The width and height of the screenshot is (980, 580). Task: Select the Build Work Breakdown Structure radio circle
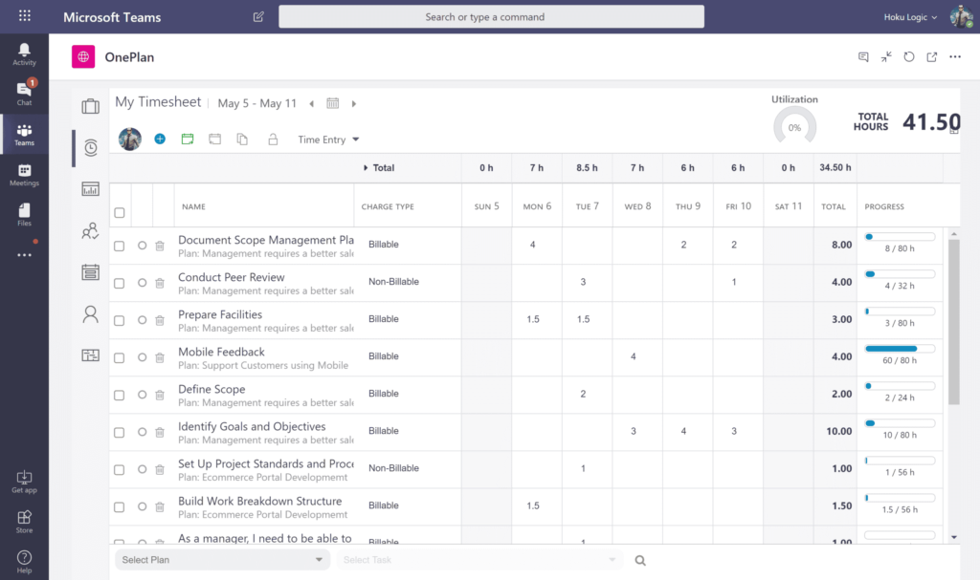tap(143, 507)
